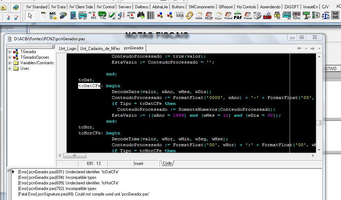
Task: Navigate back in the code editor
Action: 299,49
